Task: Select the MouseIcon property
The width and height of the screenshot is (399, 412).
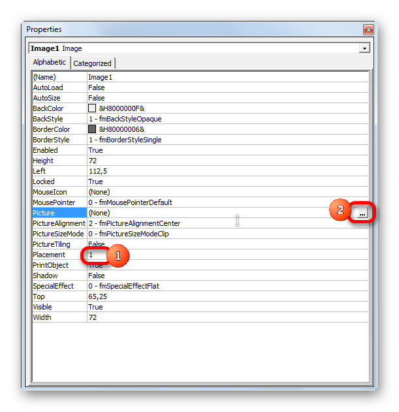Action: tap(59, 192)
